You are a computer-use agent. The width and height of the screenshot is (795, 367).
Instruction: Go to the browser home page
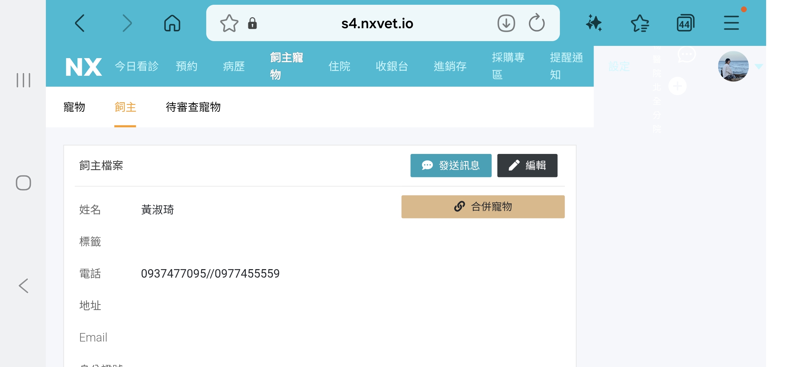172,23
